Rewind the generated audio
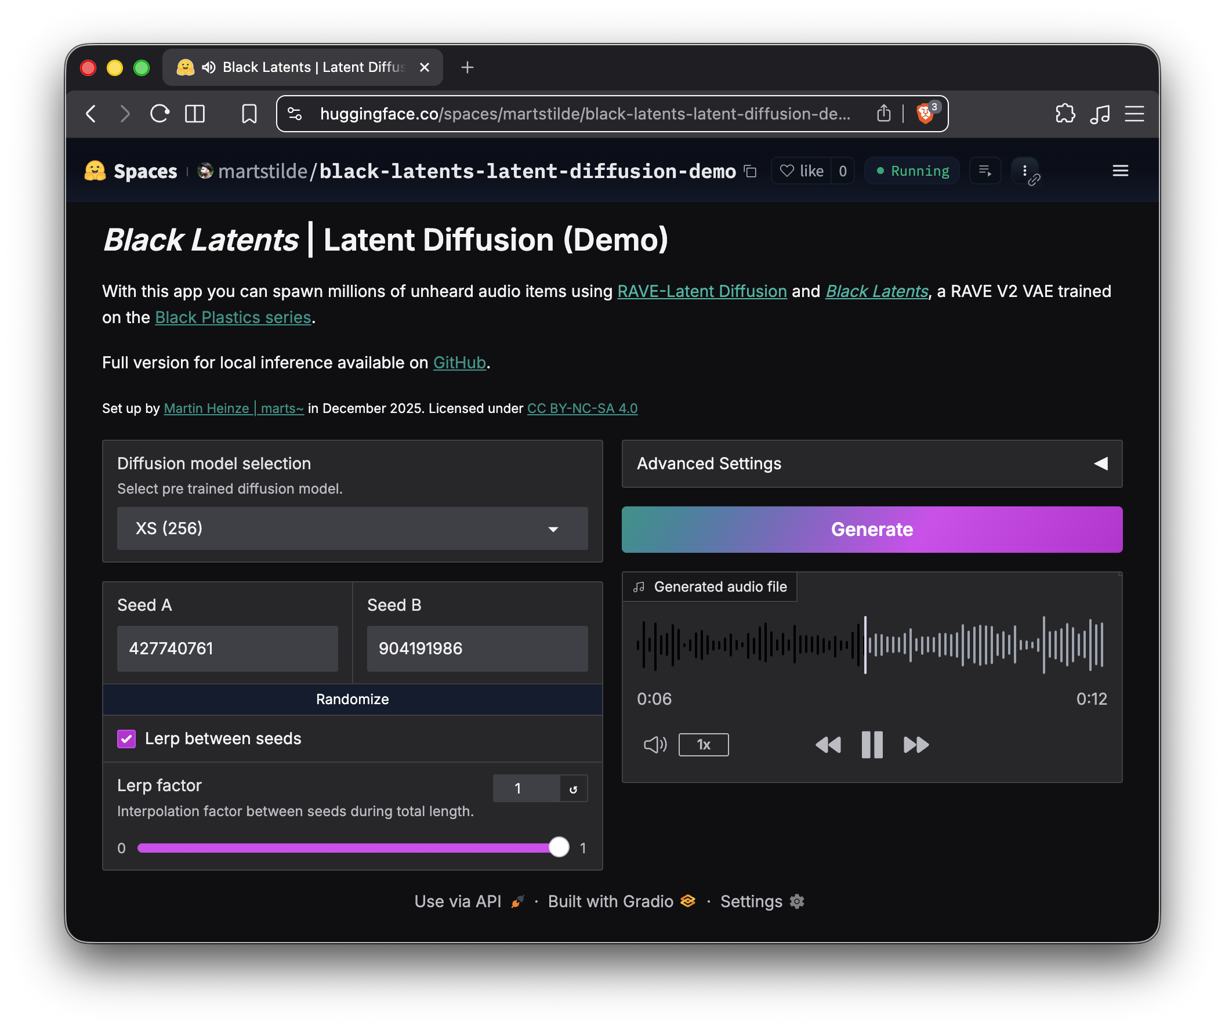This screenshot has height=1029, width=1225. pos(828,744)
